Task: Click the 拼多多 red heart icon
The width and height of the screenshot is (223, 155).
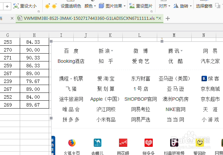Action: [149, 143]
